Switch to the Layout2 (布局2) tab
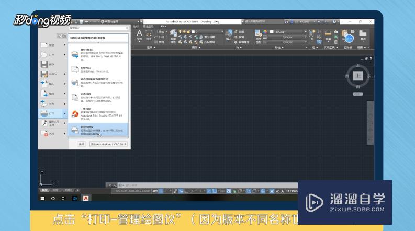 click(68, 190)
